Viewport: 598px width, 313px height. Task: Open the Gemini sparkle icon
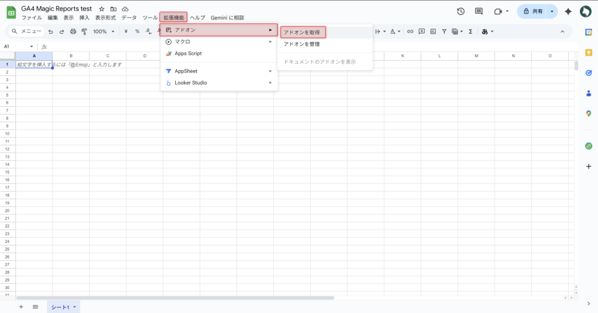568,12
